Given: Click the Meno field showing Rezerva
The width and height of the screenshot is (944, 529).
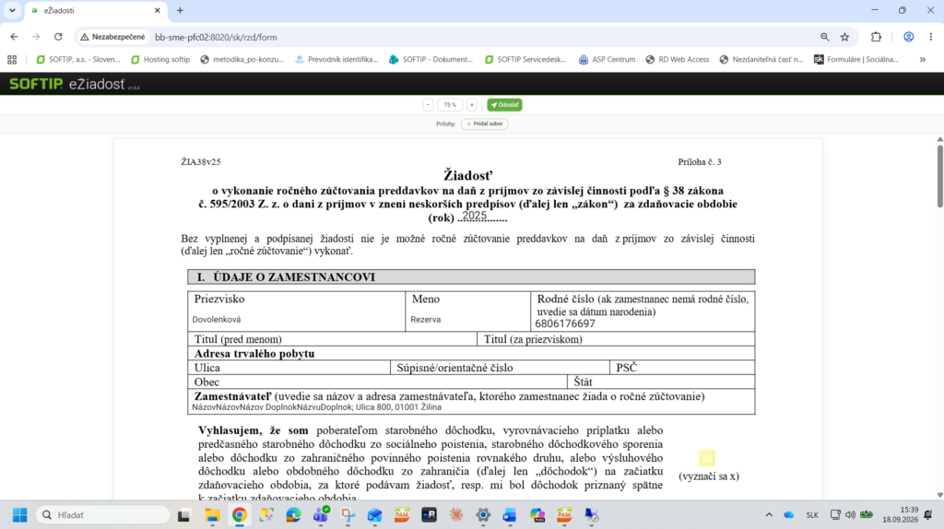Looking at the screenshot, I should coord(426,320).
